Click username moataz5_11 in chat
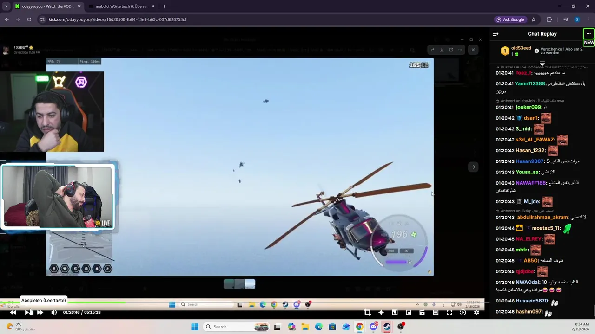This screenshot has height=334, width=595. pos(546,228)
